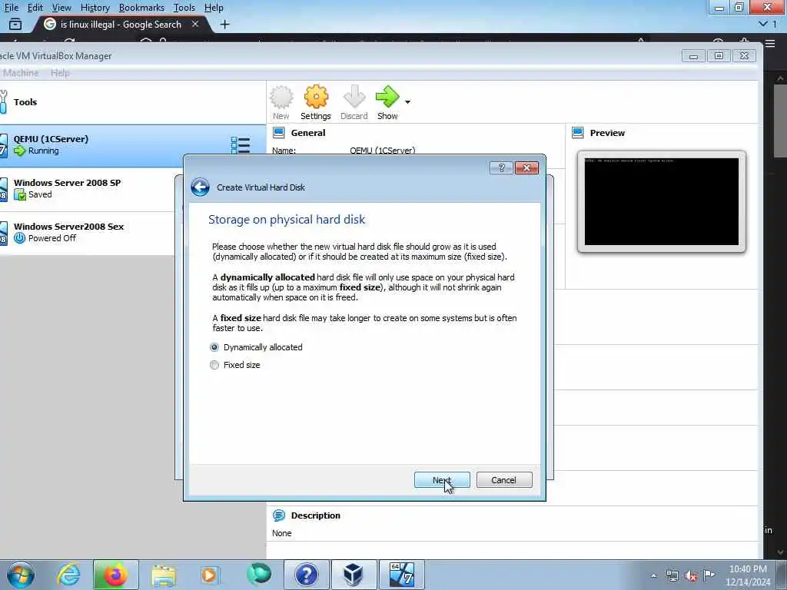Open Firefox Bookmarks menu

[141, 8]
